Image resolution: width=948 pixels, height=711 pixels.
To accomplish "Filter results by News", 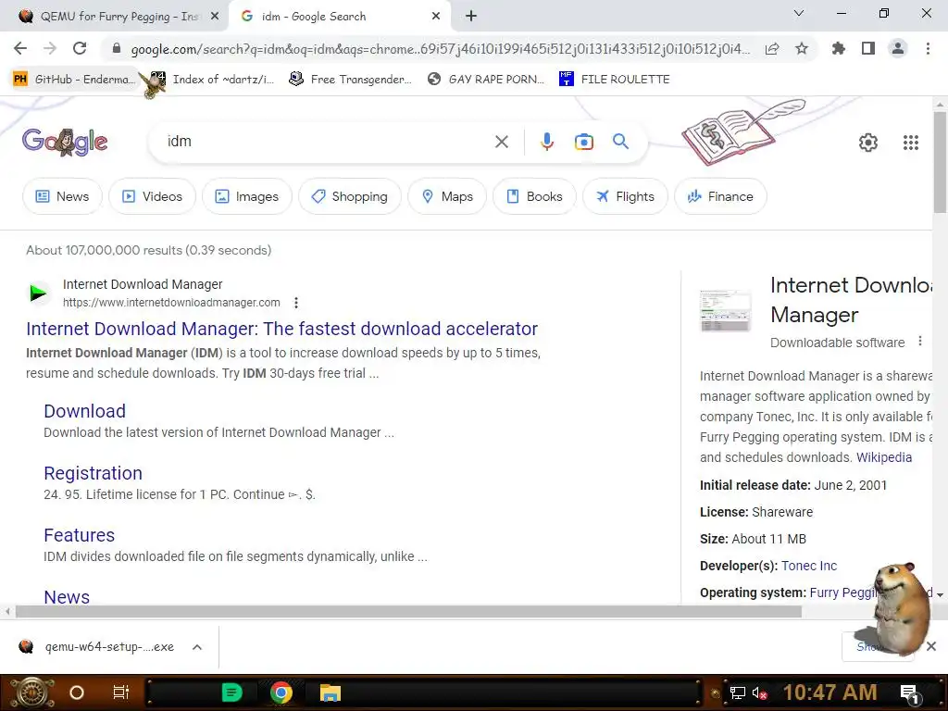I will [63, 196].
